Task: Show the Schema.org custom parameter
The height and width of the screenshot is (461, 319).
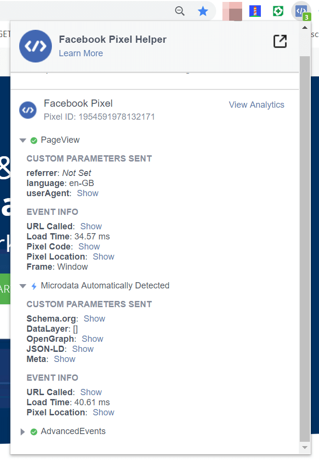Action: [94, 318]
